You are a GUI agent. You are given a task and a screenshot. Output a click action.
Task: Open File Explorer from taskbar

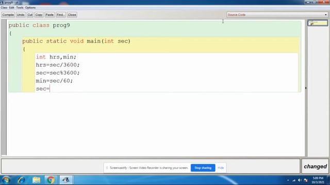coord(36,180)
